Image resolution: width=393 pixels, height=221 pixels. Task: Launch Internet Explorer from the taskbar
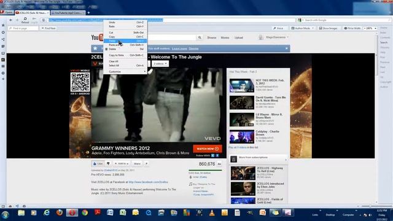[47, 213]
